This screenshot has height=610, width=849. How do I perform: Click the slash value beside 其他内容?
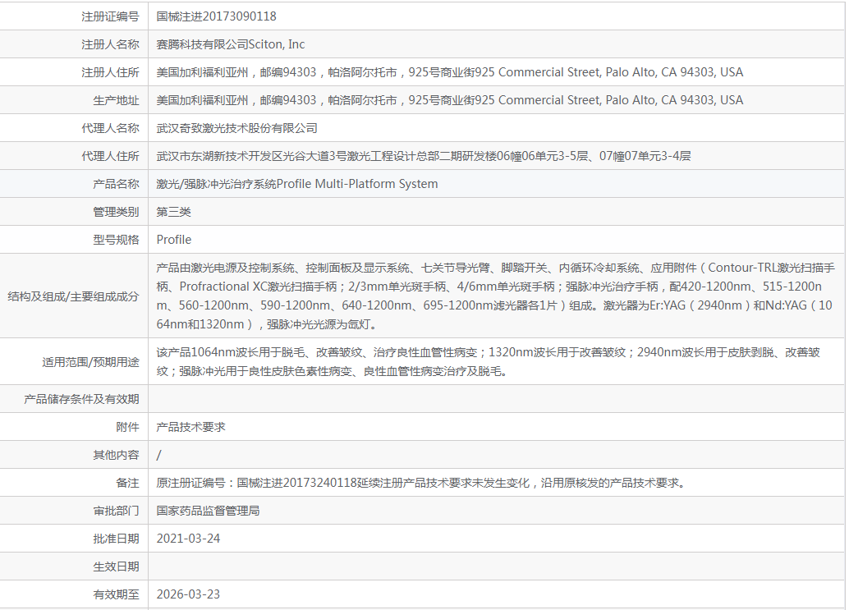(x=158, y=455)
